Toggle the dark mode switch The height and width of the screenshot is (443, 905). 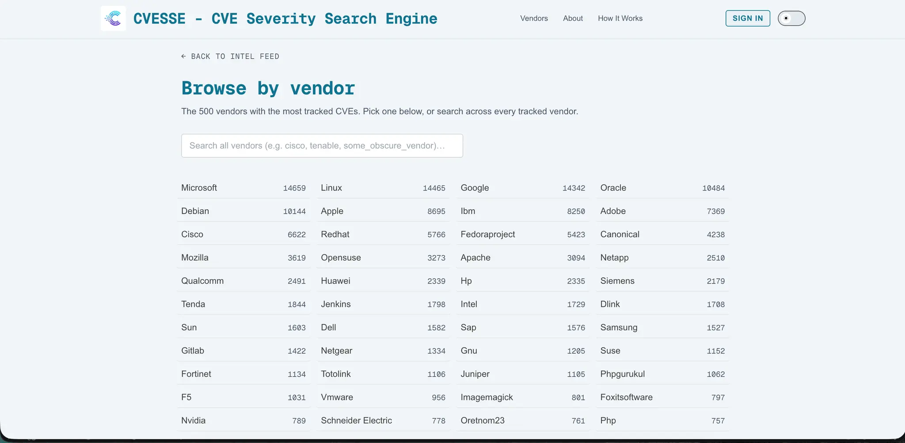click(791, 18)
